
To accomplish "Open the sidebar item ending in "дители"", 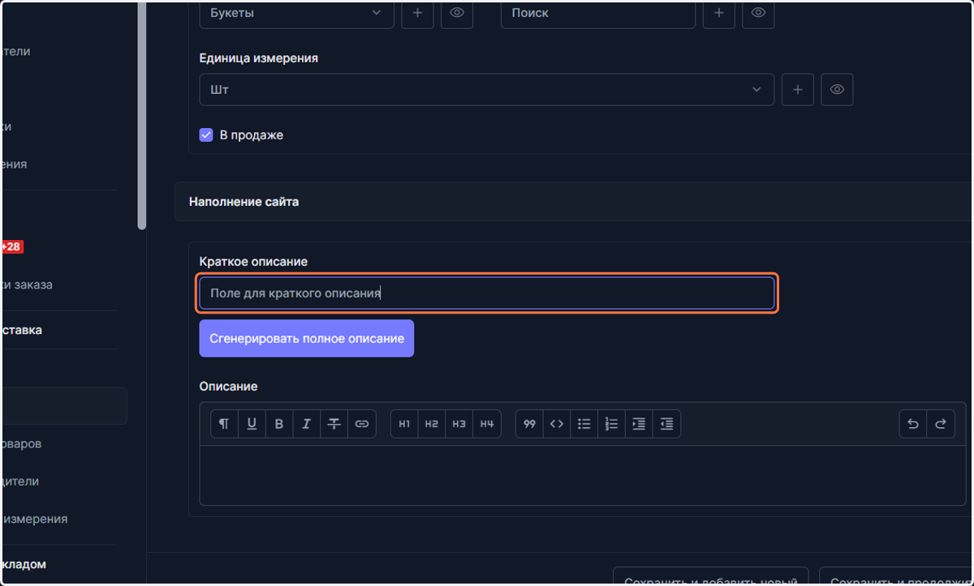I will click(20, 481).
